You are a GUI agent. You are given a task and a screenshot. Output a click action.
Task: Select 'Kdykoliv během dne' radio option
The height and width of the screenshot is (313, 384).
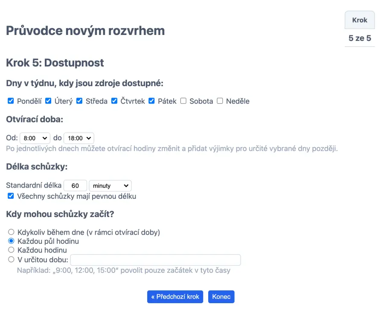pos(12,232)
